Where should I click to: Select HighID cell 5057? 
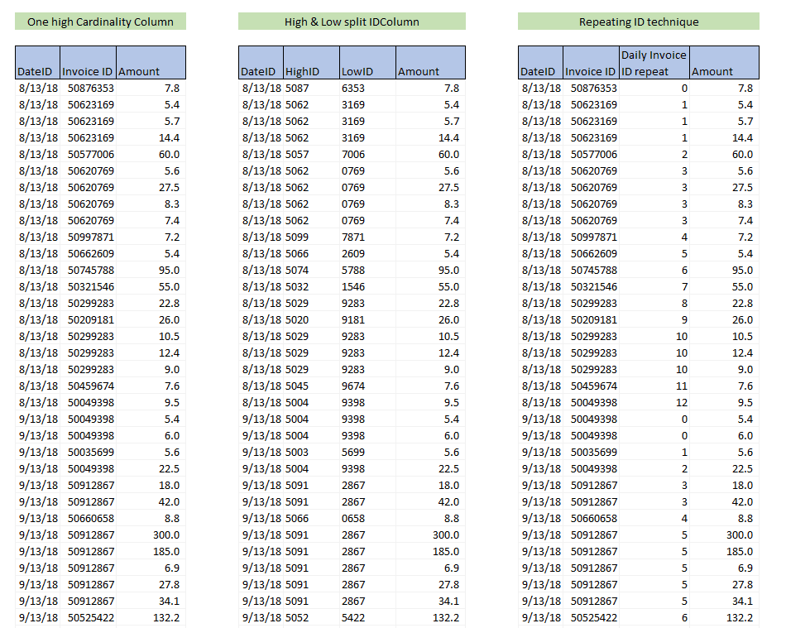point(311,155)
